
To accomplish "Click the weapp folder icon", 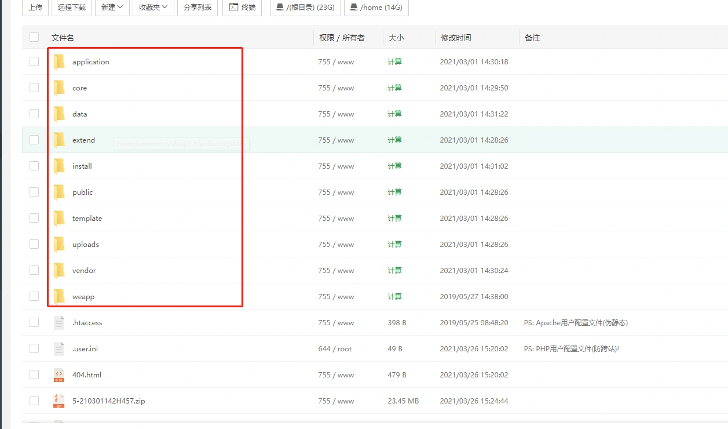I will (59, 296).
